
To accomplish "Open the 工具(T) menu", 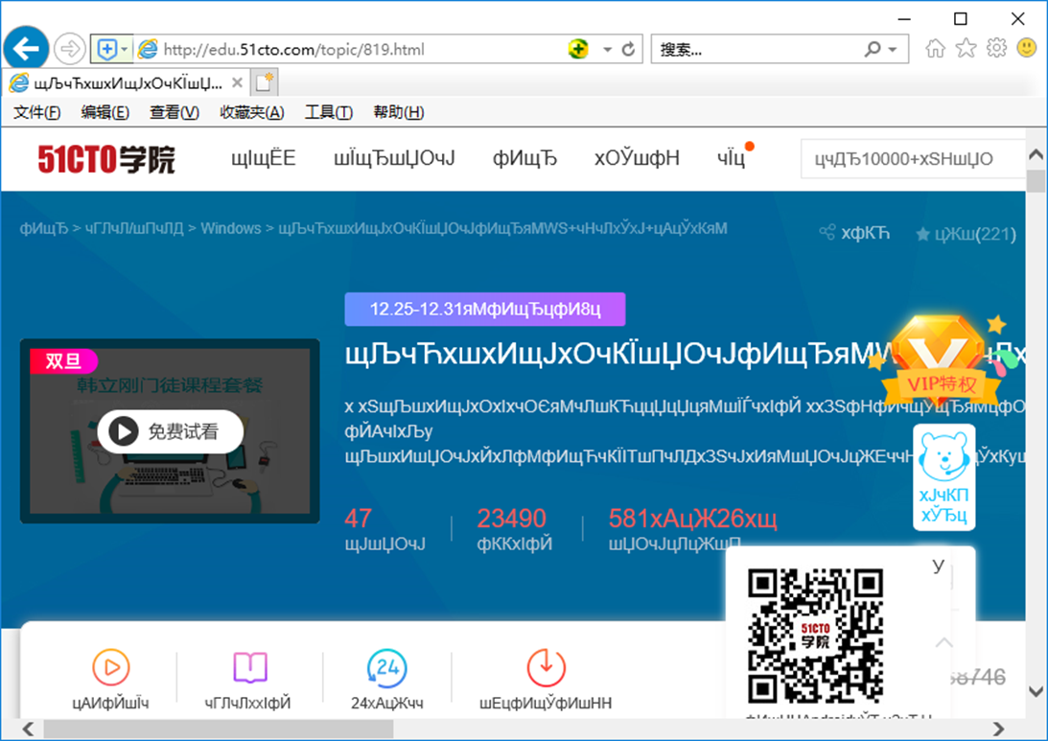I will point(328,112).
